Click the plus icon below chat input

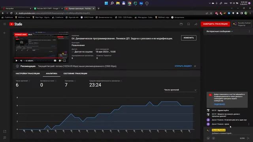point(213,138)
